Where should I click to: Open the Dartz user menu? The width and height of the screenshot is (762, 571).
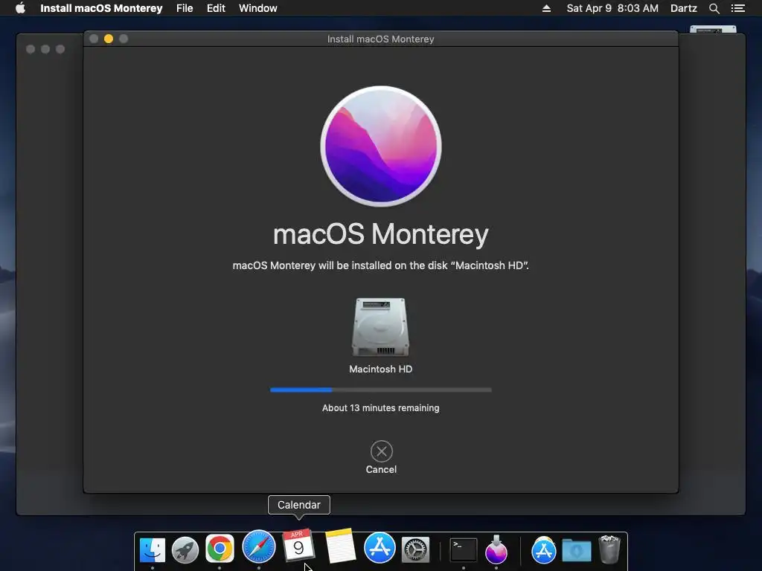pyautogui.click(x=683, y=8)
